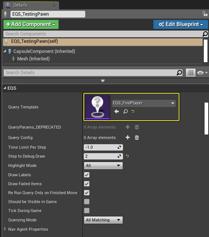The height and width of the screenshot is (237, 209).
Task: Click the components list scrollbar
Action: tap(206, 51)
